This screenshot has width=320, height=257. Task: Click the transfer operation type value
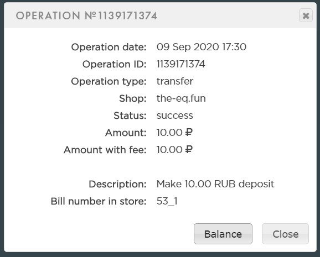pos(175,81)
